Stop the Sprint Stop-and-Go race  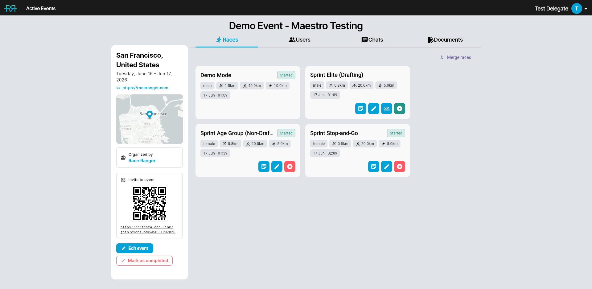tap(400, 167)
